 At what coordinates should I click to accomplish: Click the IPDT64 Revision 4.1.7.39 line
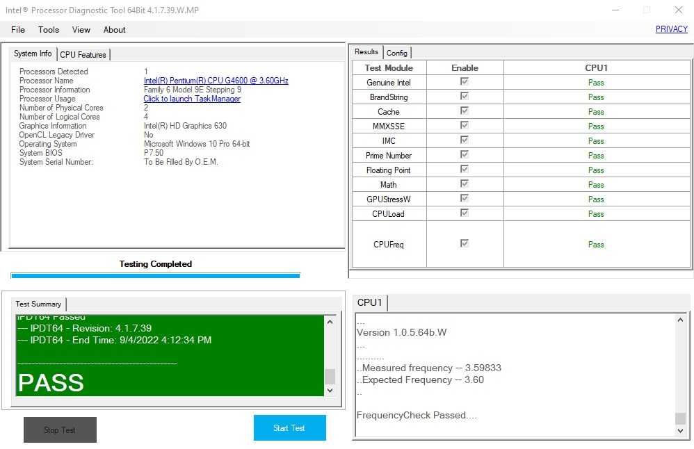point(85,328)
